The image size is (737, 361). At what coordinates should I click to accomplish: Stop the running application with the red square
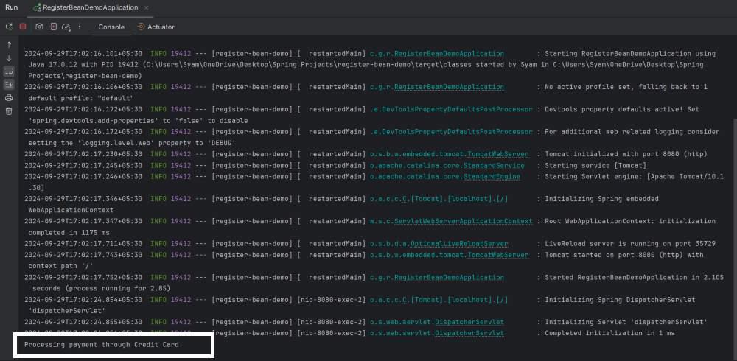23,27
